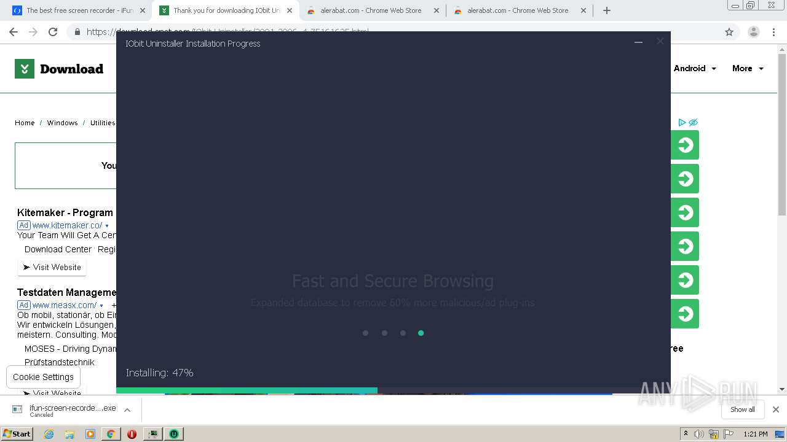Image resolution: width=787 pixels, height=442 pixels.
Task: Select the fourth green slide dot
Action: (x=421, y=333)
